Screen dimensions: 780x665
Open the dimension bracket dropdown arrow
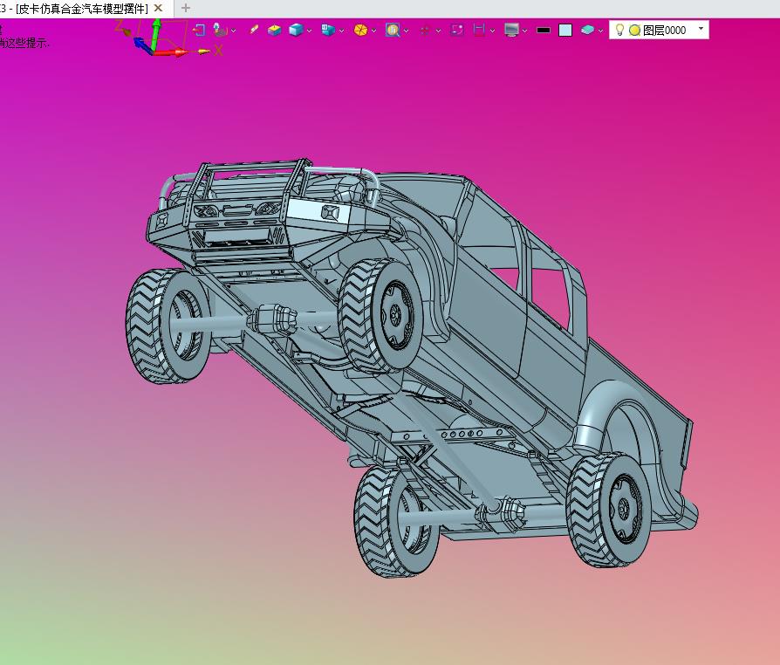click(x=492, y=31)
